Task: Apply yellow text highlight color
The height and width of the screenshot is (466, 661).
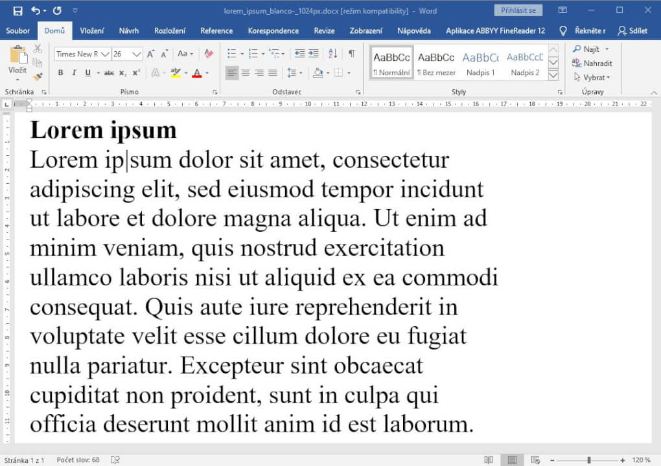Action: click(176, 72)
